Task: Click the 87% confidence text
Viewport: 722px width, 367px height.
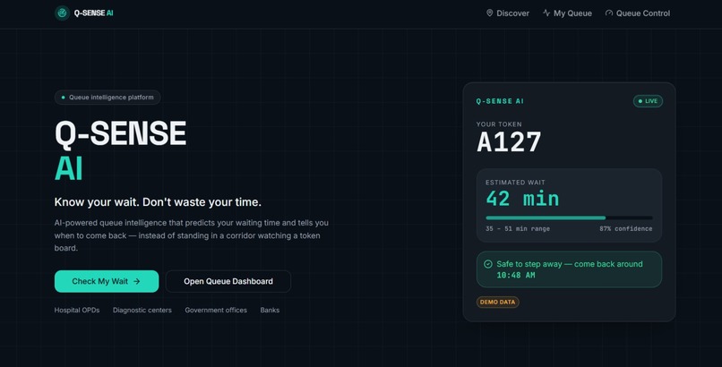Action: [x=626, y=228]
